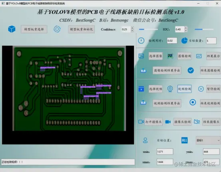Viewport: 221px width, 172px height.
Task: Click the 选择视频 button
Action: [x=155, y=89]
